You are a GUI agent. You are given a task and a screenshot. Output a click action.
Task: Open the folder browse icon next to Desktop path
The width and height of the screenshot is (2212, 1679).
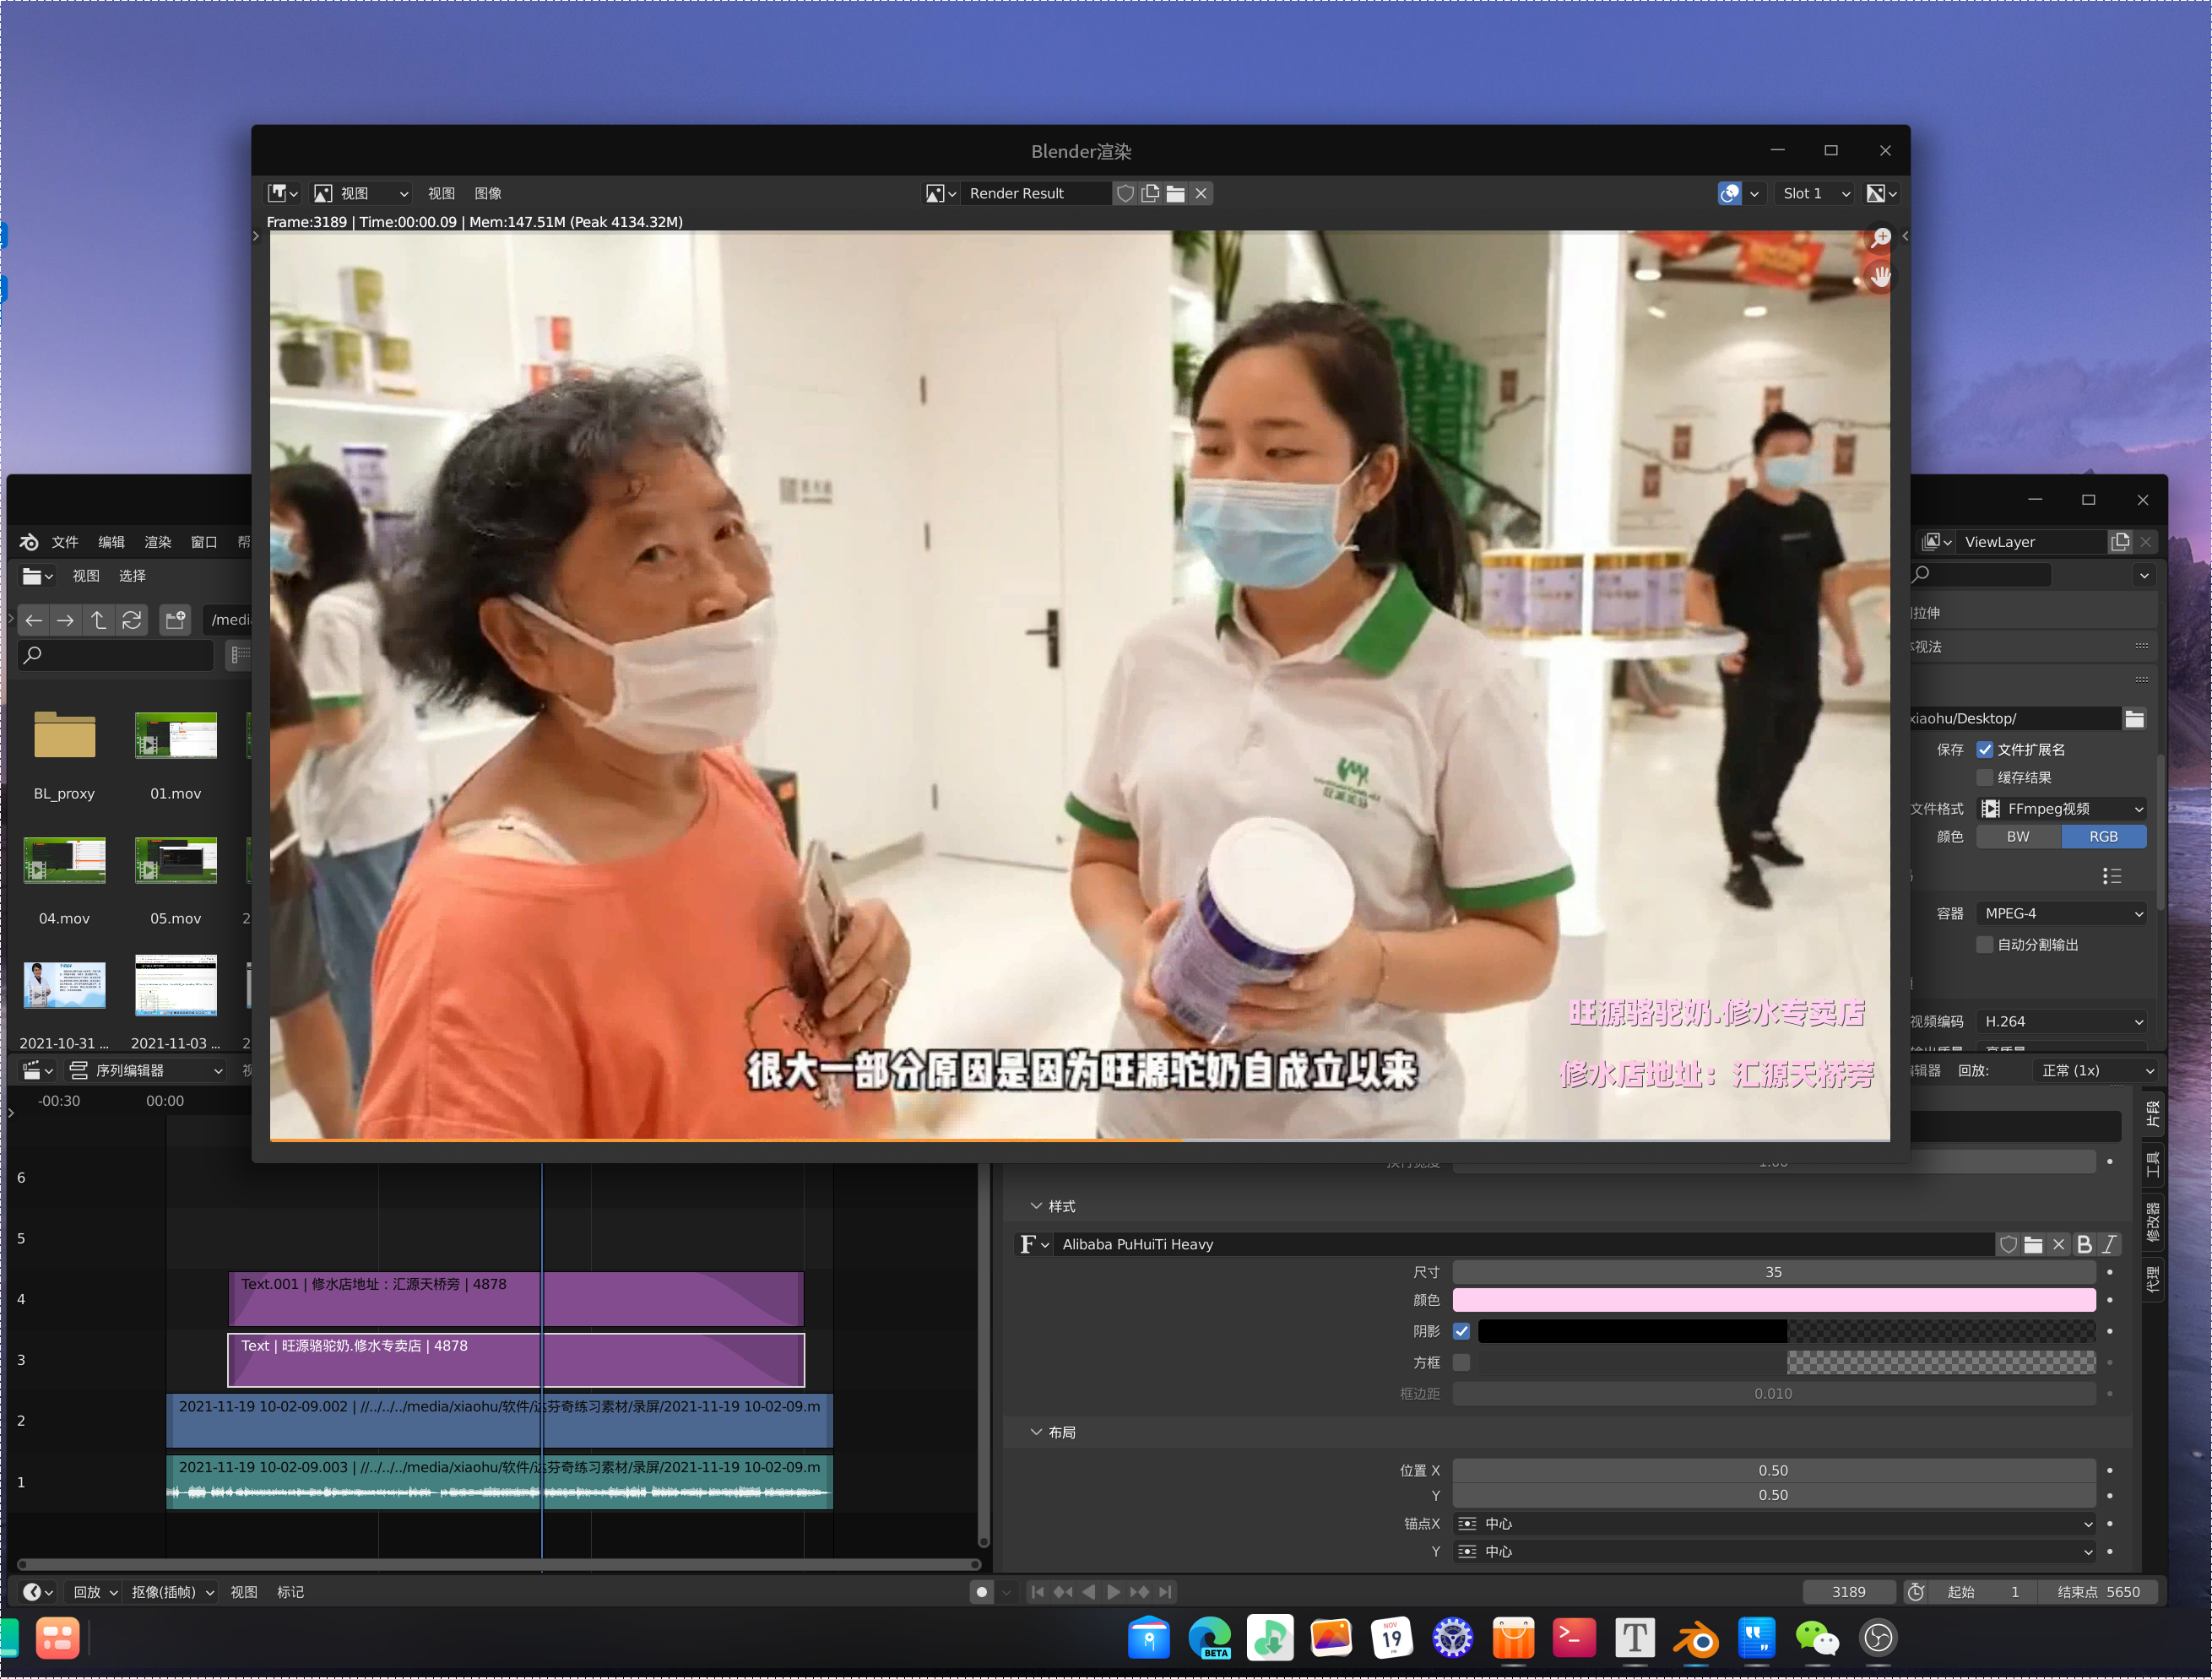coord(2135,718)
